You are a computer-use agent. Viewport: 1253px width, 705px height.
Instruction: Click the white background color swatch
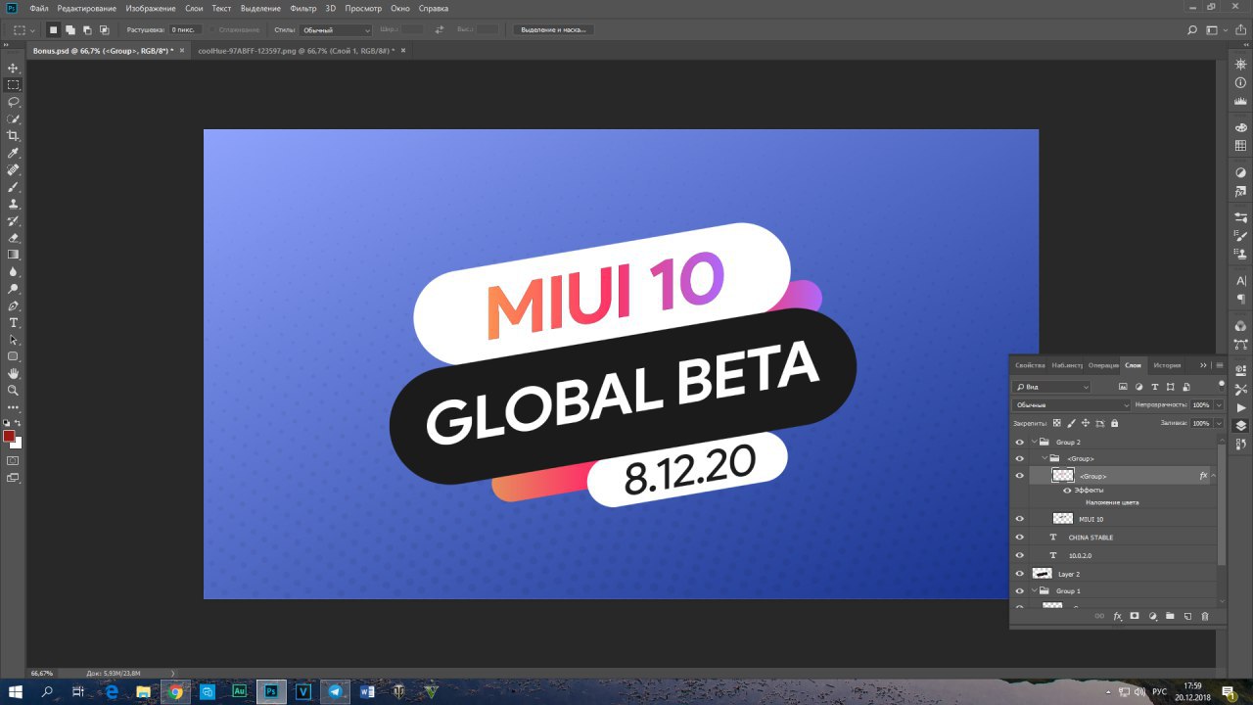pos(17,444)
